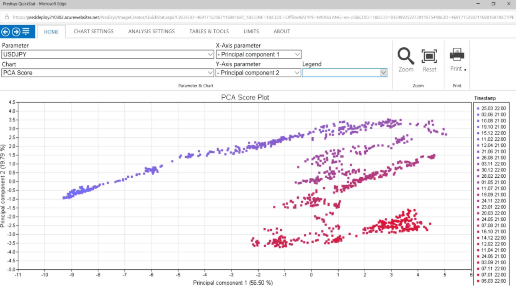This screenshot has width=516, height=286.
Task: Open the X-Axis parameter dropdown
Action: pyautogui.click(x=297, y=54)
